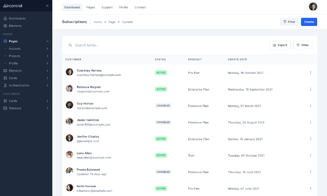This screenshot has height=196, width=327.
Task: Open the user avatar in top-right corner
Action: (x=313, y=7)
